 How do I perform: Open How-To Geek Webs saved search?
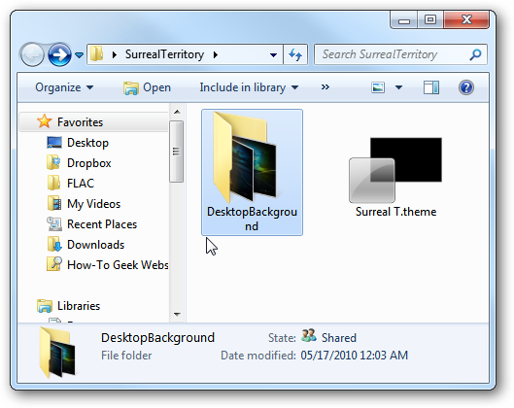pos(118,265)
